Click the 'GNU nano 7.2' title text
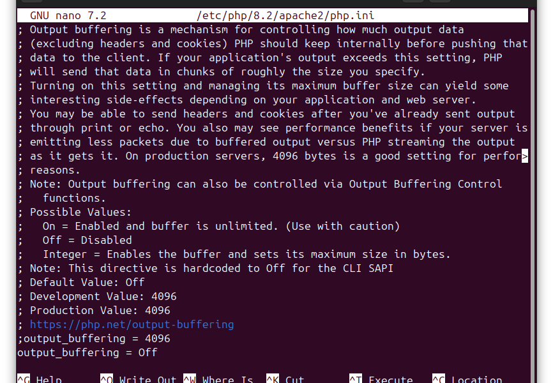The height and width of the screenshot is (383, 553). coord(68,15)
